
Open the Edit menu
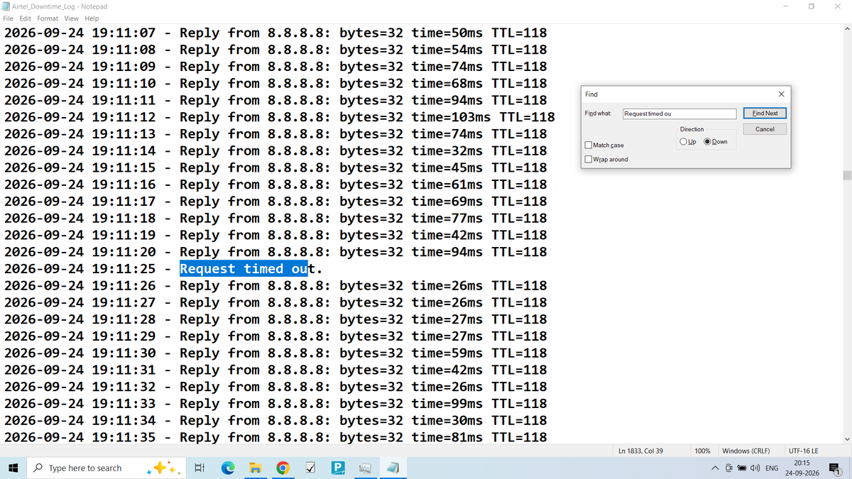26,18
